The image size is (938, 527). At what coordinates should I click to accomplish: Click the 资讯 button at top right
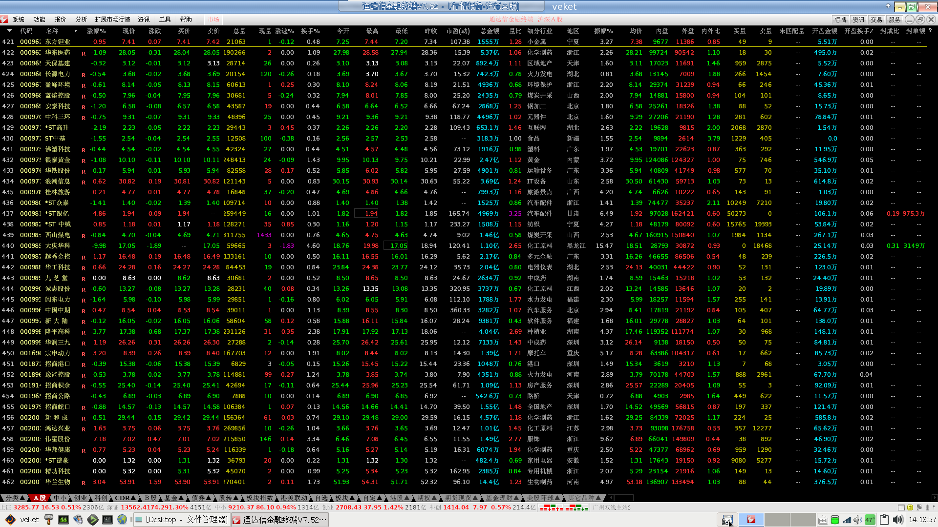tap(859, 20)
